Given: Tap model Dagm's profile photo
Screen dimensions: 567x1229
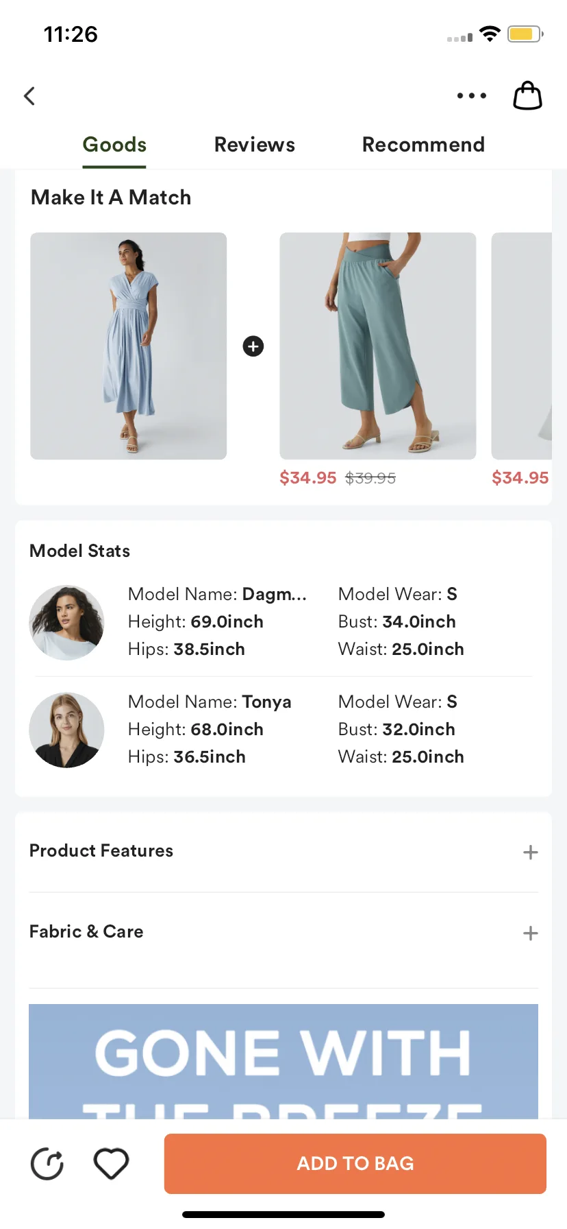Looking at the screenshot, I should tap(66, 623).
